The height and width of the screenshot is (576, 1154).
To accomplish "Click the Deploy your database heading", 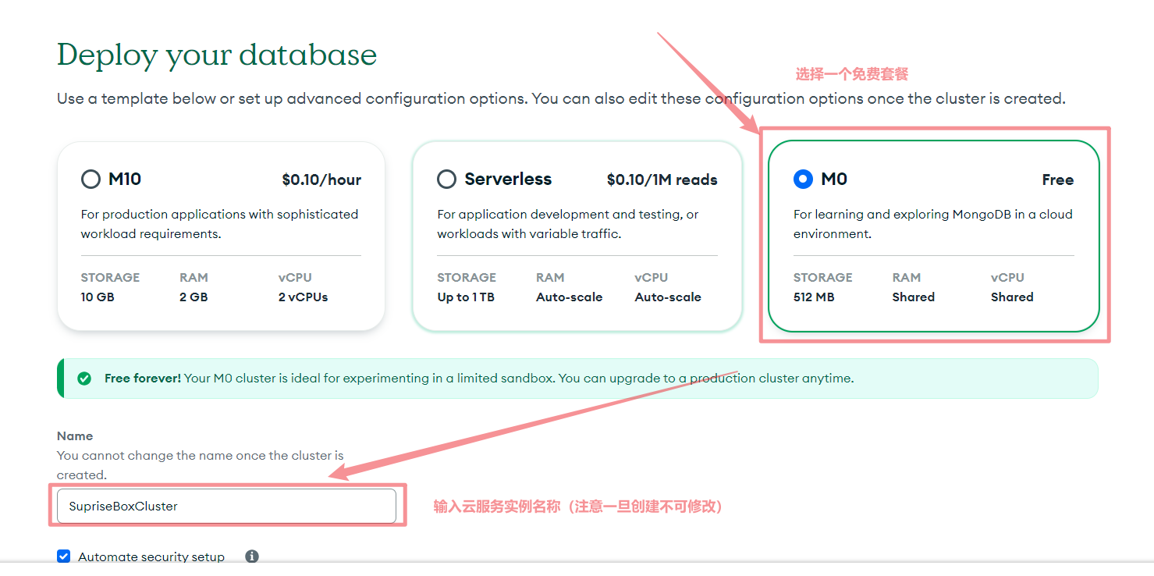I will click(x=217, y=55).
